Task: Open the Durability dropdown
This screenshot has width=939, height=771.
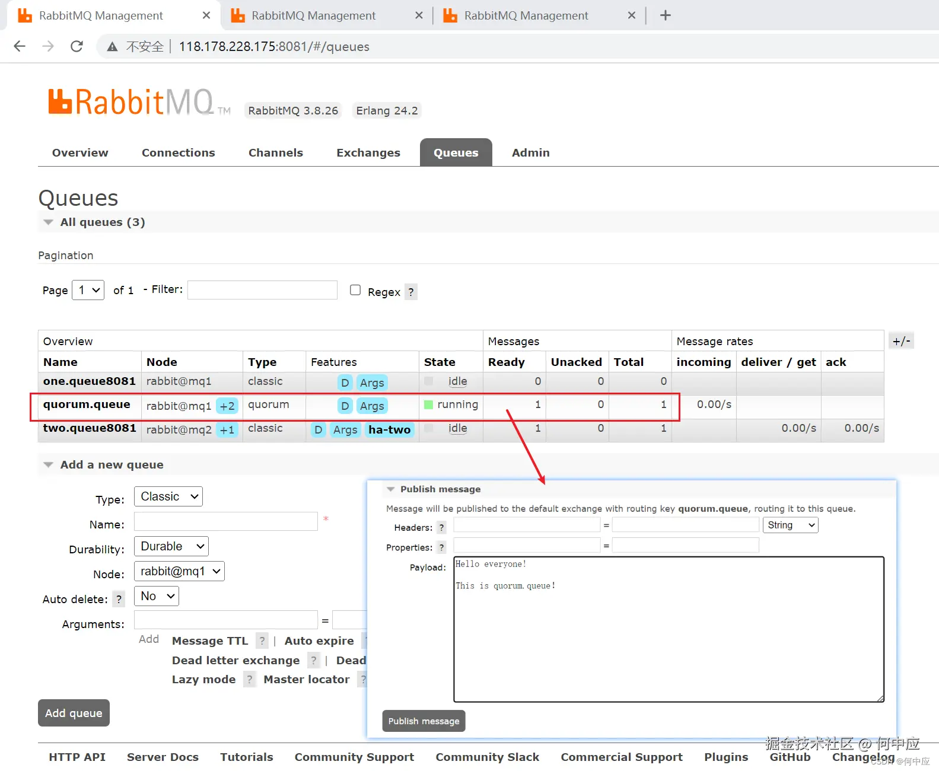Action: click(171, 546)
